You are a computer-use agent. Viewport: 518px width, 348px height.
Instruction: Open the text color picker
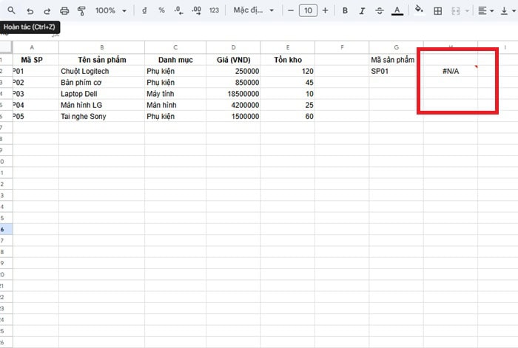[397, 11]
